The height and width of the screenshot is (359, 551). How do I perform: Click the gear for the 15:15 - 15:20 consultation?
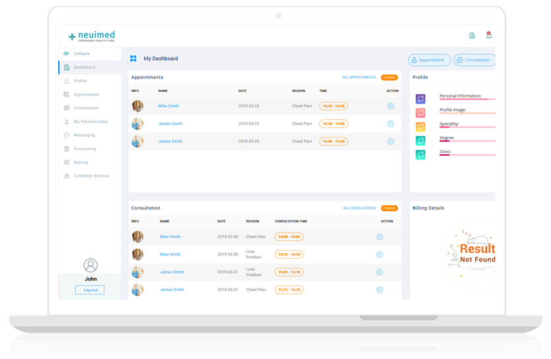[379, 290]
